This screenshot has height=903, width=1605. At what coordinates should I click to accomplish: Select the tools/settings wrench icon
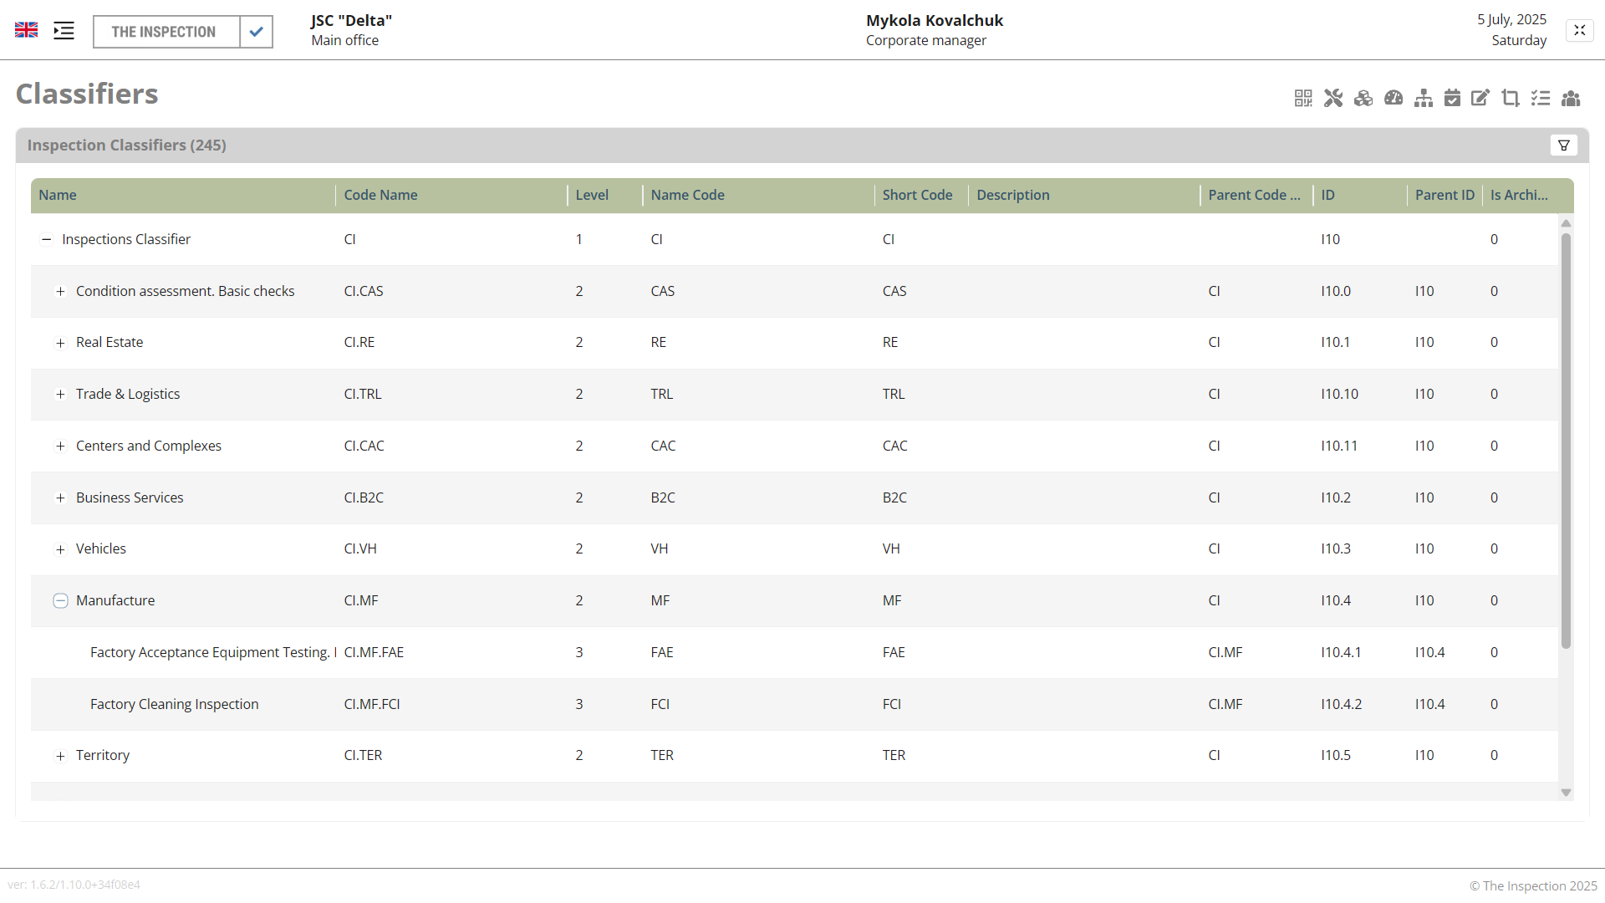tap(1333, 98)
